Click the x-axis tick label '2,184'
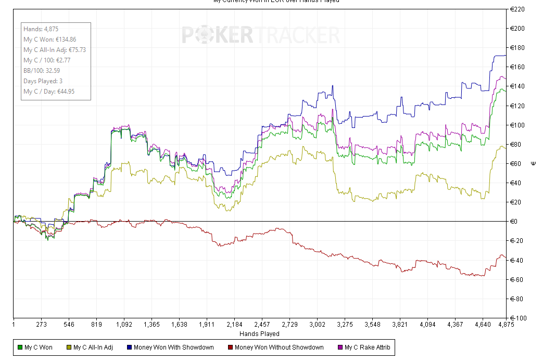Screen dimensions: 543x361 (x=234, y=325)
